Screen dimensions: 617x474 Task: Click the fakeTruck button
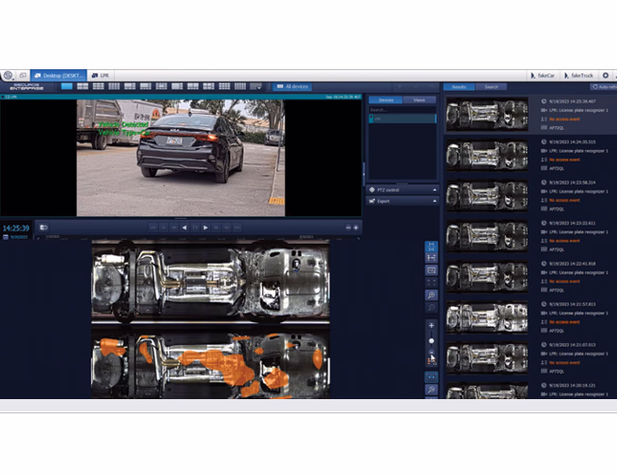(x=580, y=75)
